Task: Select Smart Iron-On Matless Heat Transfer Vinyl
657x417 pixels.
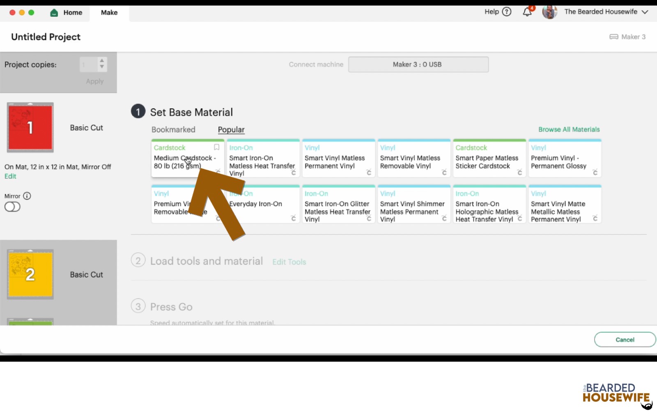Action: [263, 159]
